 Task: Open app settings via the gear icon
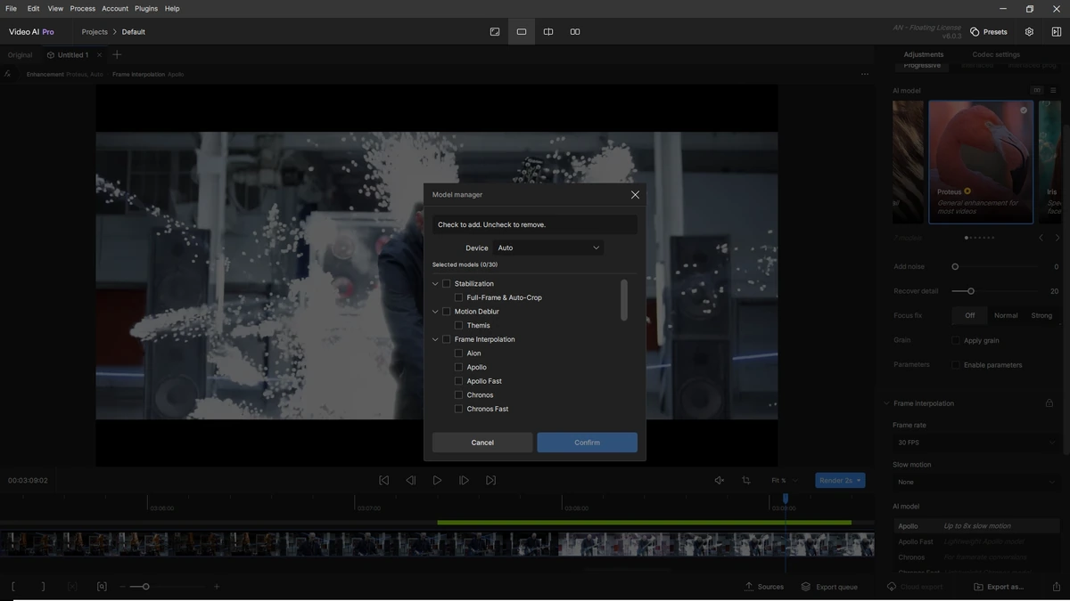[1029, 32]
